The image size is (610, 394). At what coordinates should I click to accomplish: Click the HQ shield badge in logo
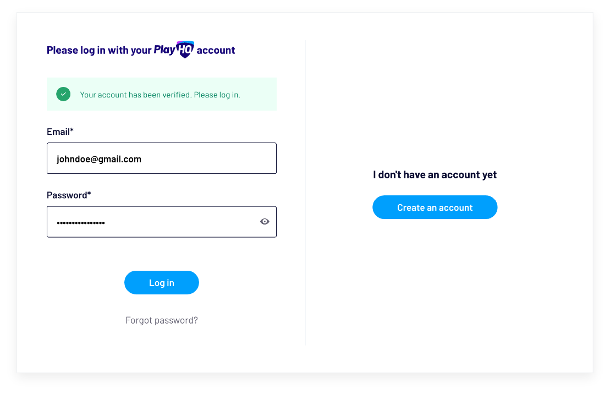tap(185, 50)
